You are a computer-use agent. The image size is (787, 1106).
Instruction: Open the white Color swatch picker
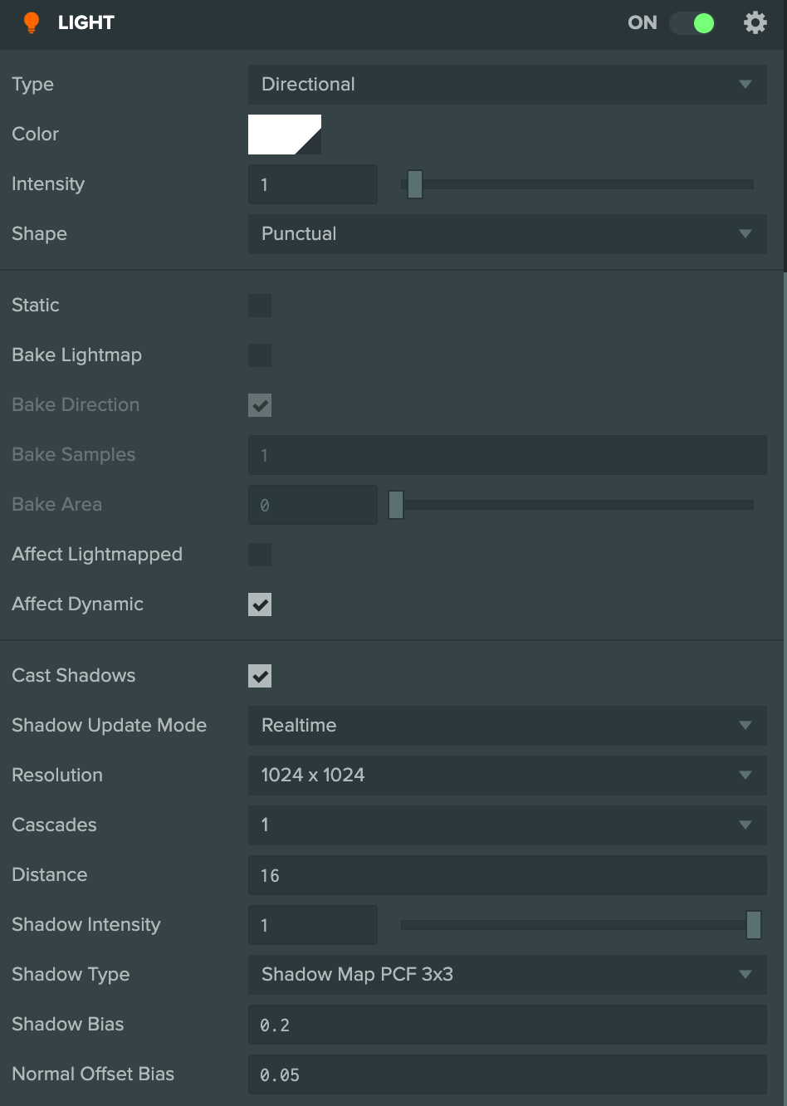coord(285,135)
